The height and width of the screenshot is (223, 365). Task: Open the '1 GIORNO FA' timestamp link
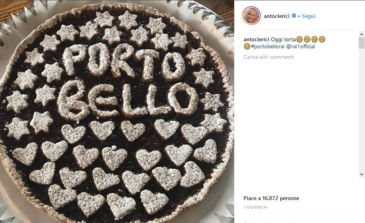point(256,207)
